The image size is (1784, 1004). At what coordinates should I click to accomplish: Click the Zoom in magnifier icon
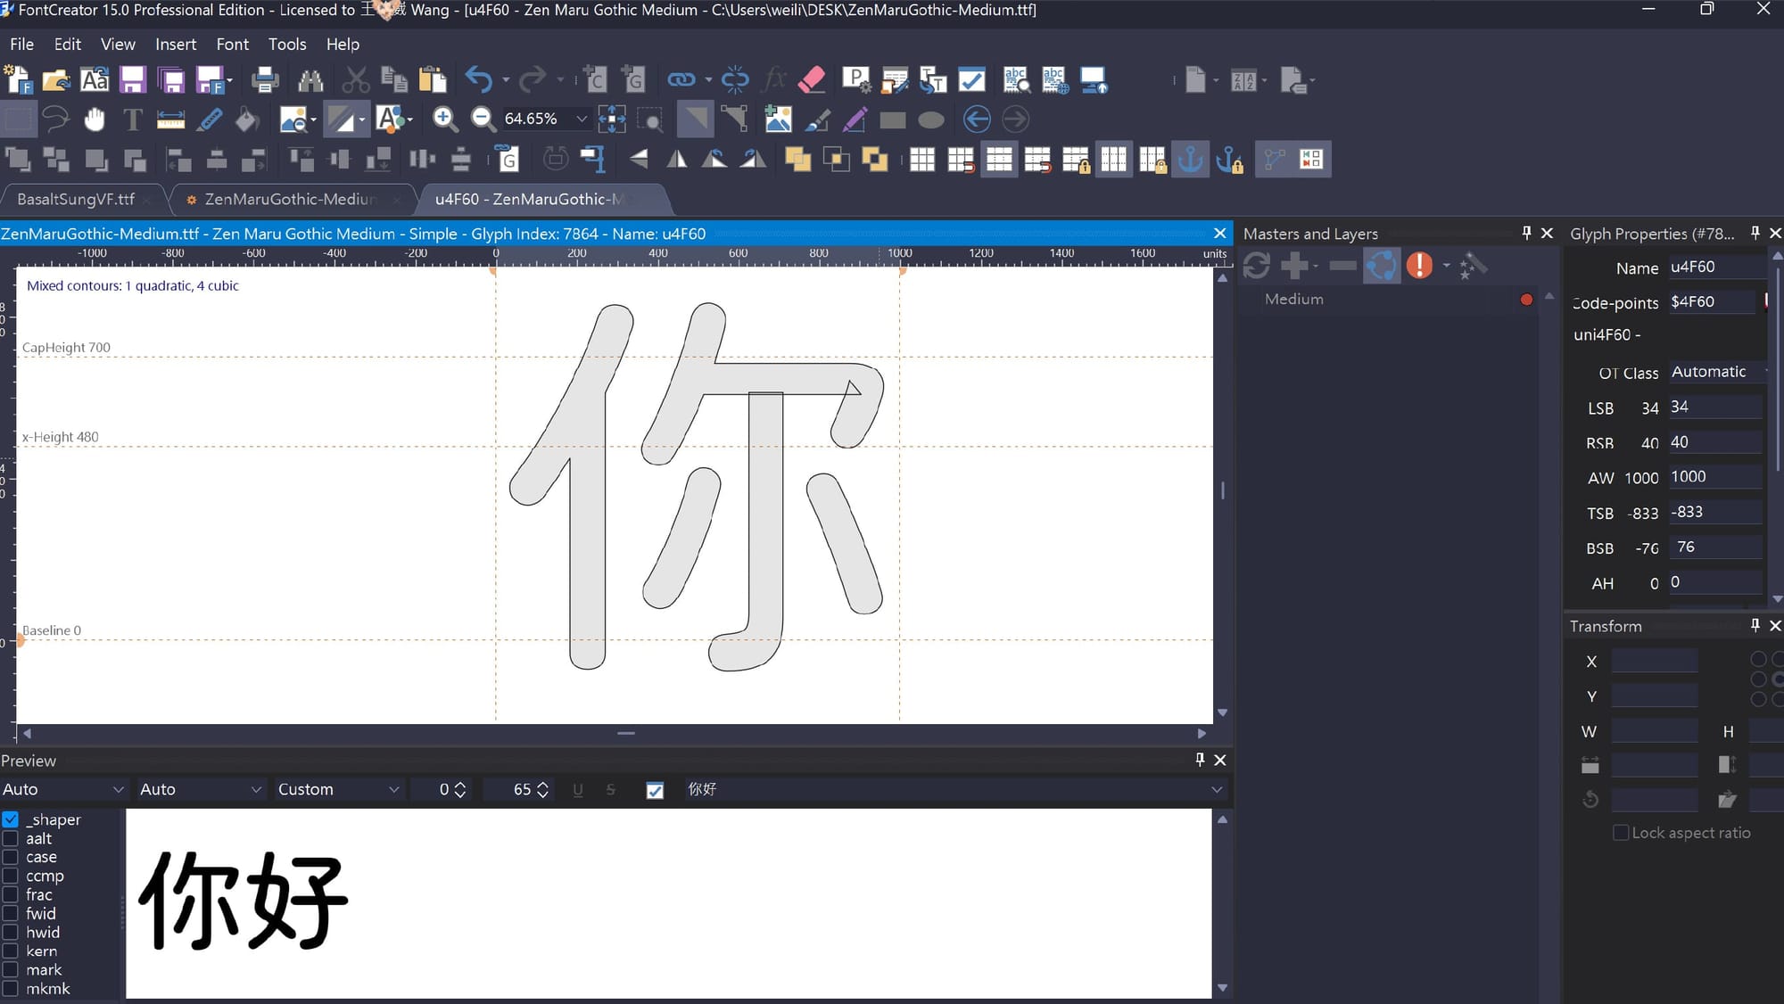(x=444, y=119)
